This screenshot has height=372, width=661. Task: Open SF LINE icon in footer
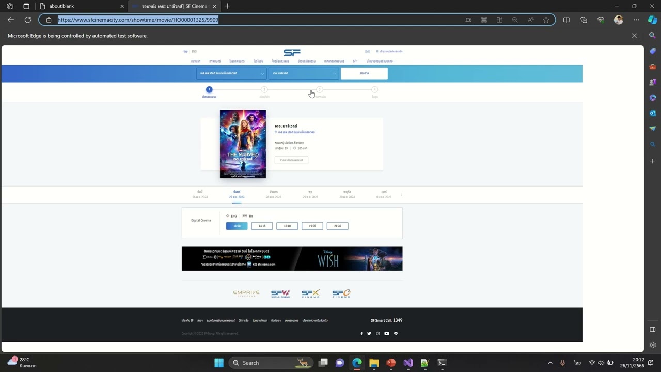[x=396, y=333]
